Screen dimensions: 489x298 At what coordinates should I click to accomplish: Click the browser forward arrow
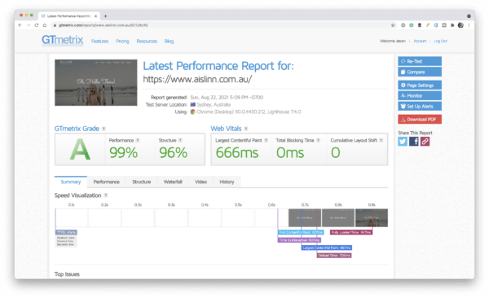tap(29, 25)
